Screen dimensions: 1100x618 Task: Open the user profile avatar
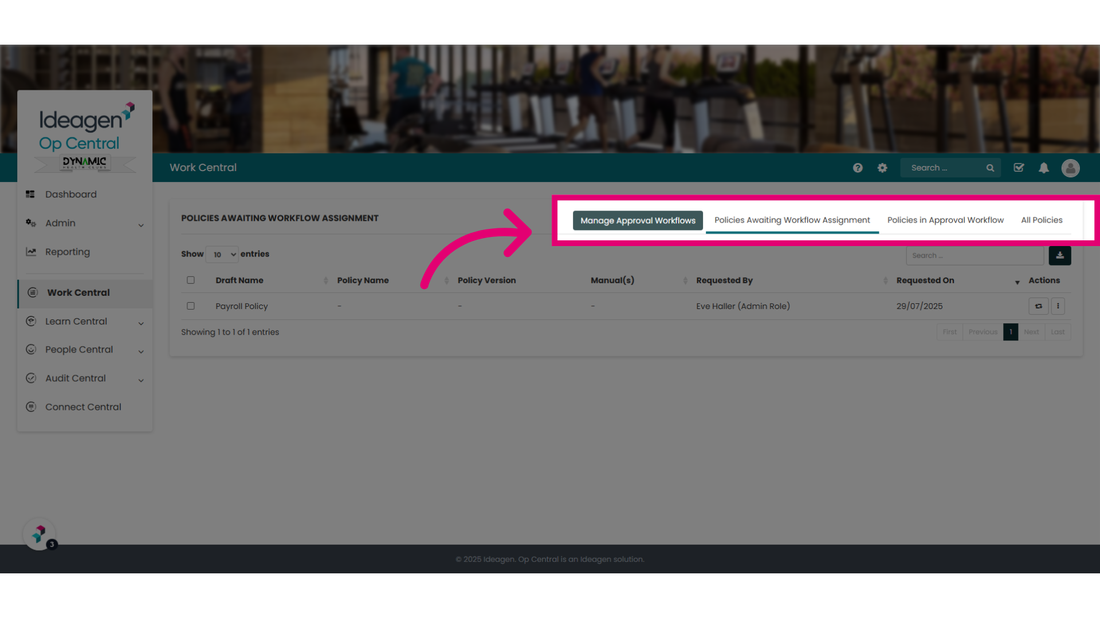(1070, 168)
